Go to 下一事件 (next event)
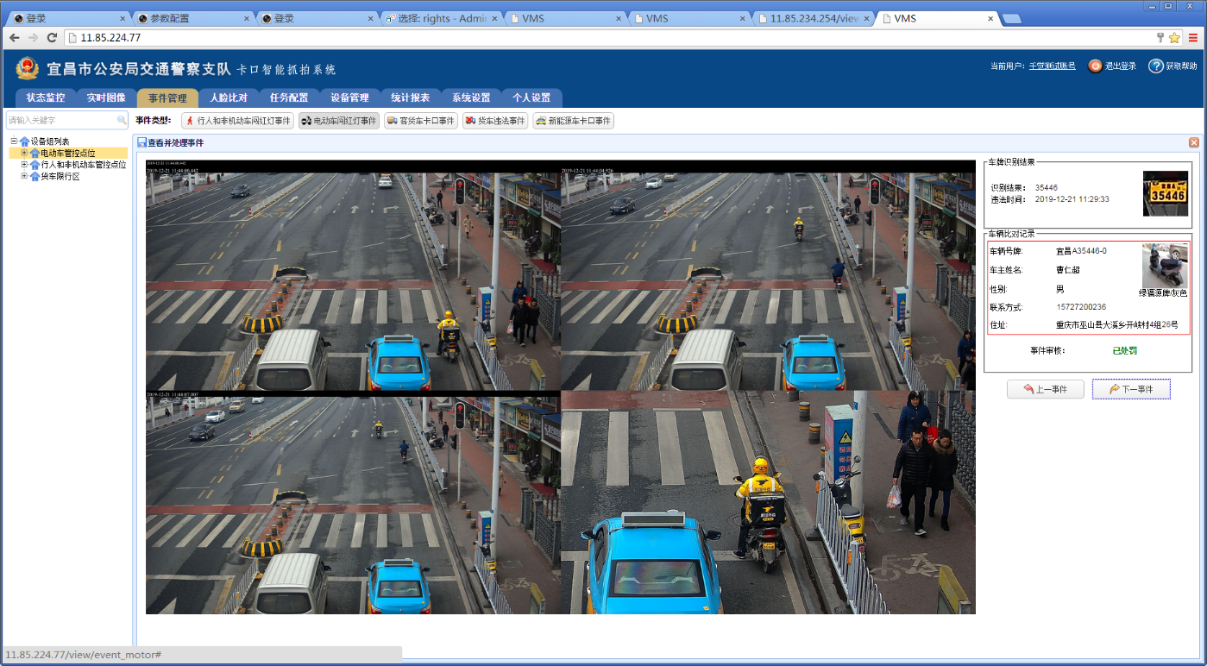Image resolution: width=1207 pixels, height=666 pixels. click(x=1131, y=389)
